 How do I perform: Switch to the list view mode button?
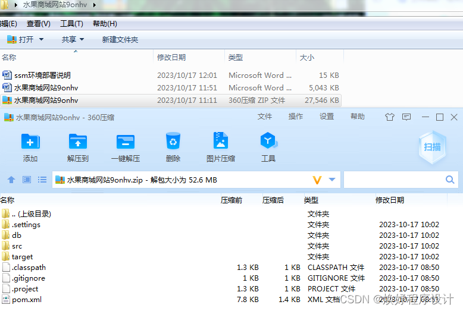(42, 180)
